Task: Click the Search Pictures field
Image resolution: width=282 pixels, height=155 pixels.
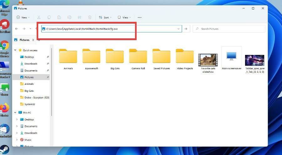Action: coord(229,29)
